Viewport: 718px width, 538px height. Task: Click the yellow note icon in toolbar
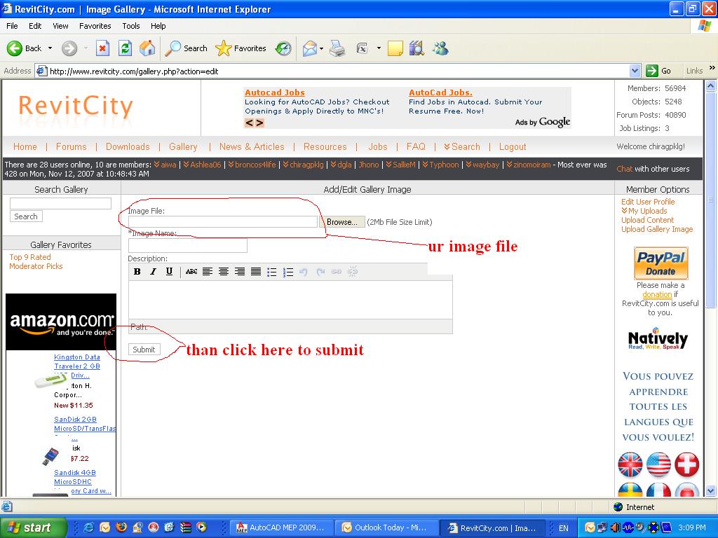pos(395,48)
